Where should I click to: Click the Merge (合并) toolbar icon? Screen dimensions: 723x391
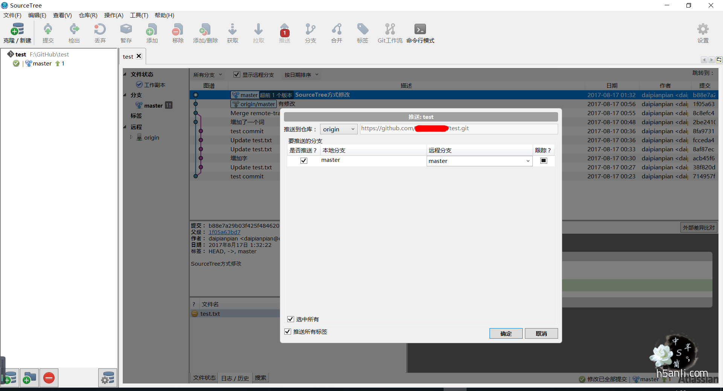tap(337, 33)
